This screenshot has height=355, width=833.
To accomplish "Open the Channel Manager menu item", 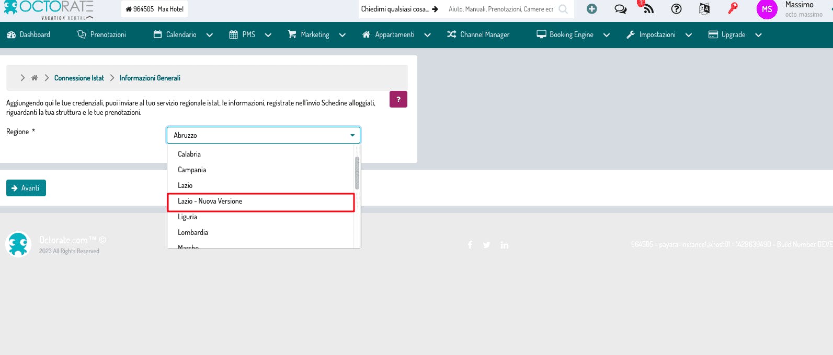I will [x=478, y=34].
